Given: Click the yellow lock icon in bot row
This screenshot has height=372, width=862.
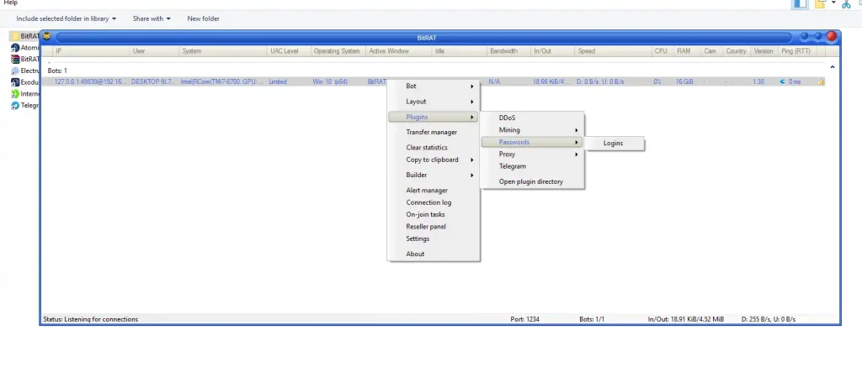Looking at the screenshot, I should coord(820,81).
